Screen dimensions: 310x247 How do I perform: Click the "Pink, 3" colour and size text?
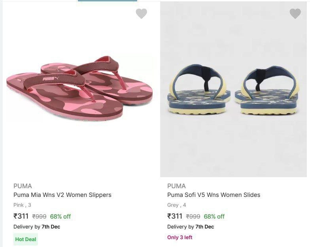22,205
